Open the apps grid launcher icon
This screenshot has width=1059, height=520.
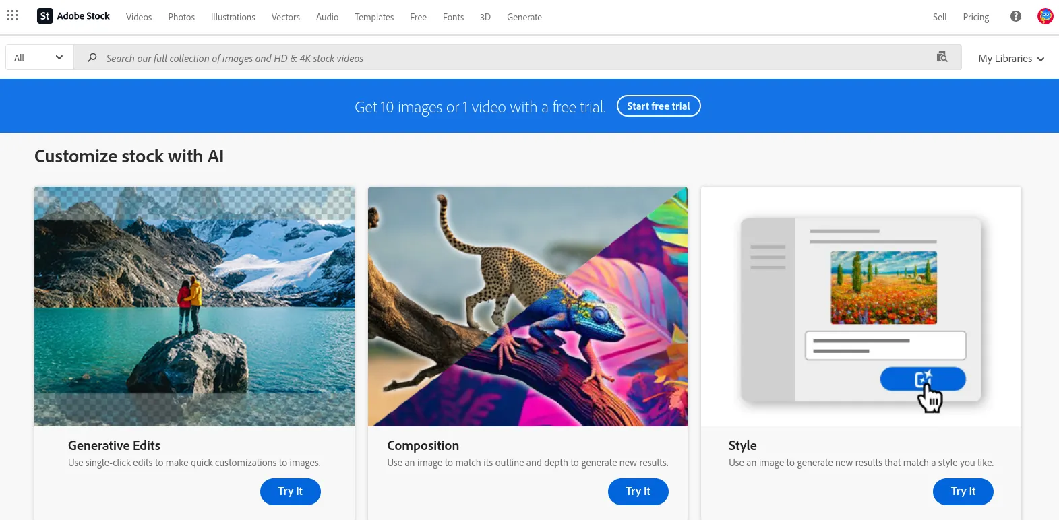pyautogui.click(x=12, y=15)
